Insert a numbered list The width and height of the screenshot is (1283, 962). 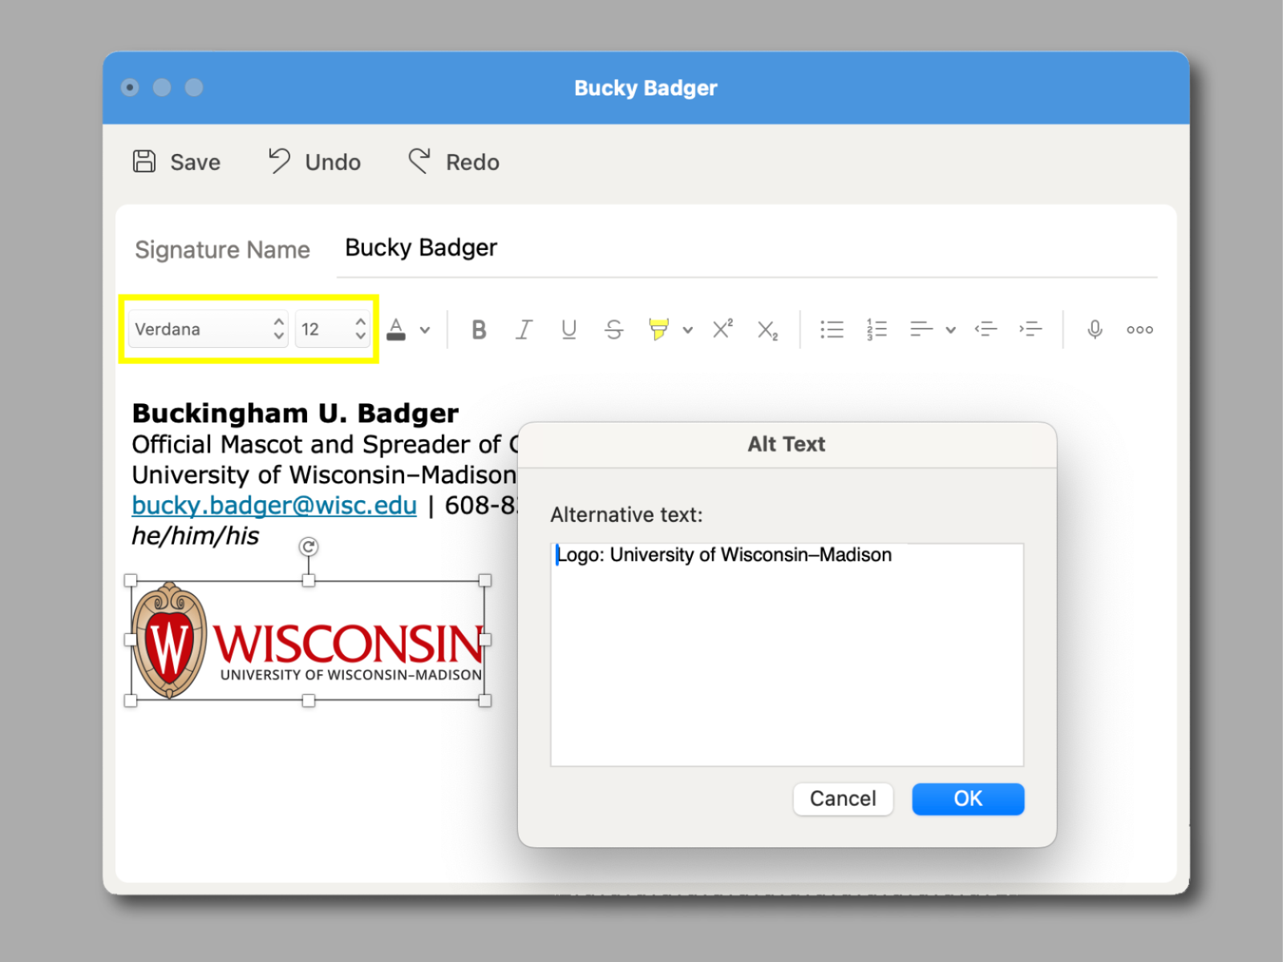pyautogui.click(x=876, y=329)
